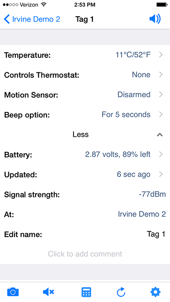Open Beep option For 5 seconds

(126, 115)
